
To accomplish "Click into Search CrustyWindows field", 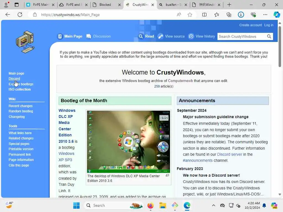I will coord(242,36).
